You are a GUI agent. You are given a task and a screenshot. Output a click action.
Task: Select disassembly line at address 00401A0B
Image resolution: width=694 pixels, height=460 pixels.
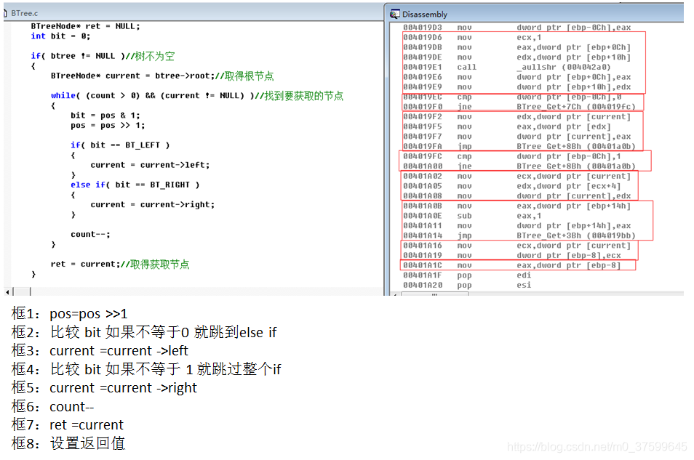tap(516, 206)
